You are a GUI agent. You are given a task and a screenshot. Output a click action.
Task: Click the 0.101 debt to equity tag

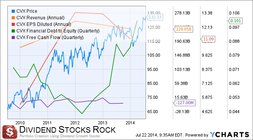[x=235, y=20]
